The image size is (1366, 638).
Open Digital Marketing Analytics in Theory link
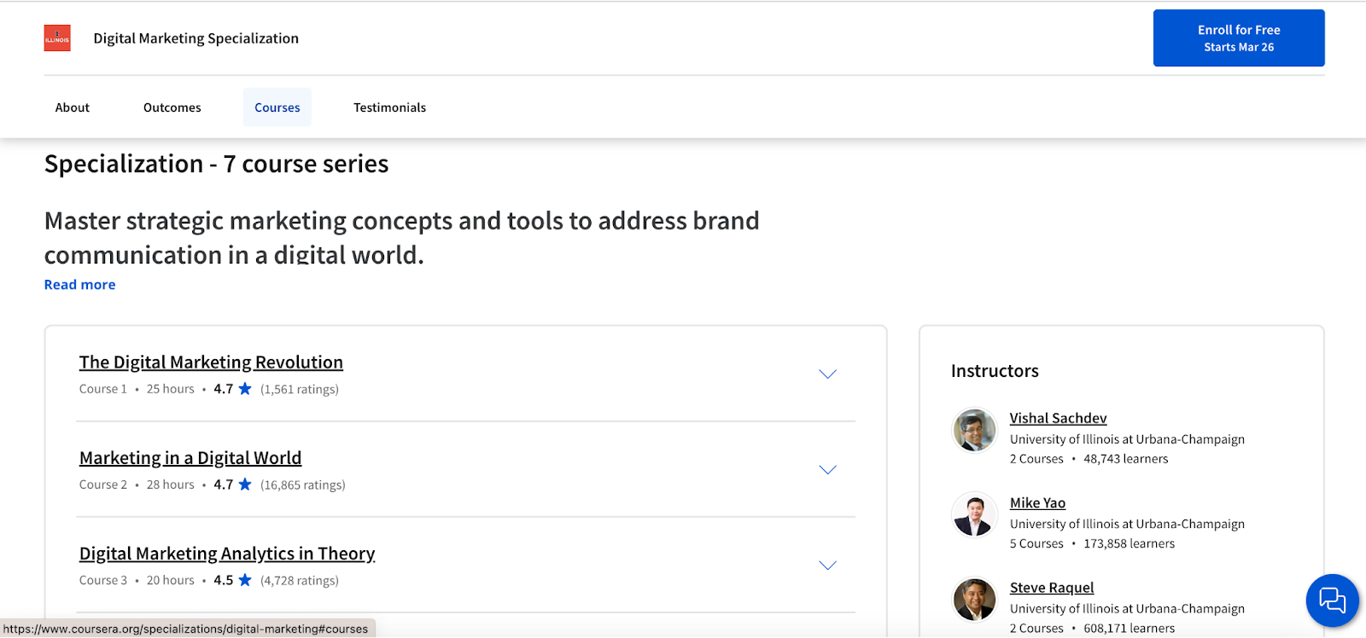tap(227, 554)
